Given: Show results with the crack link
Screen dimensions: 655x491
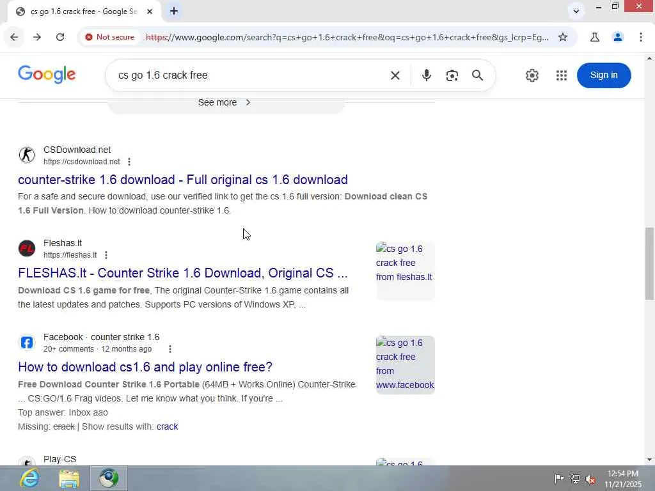Looking at the screenshot, I should 167,426.
